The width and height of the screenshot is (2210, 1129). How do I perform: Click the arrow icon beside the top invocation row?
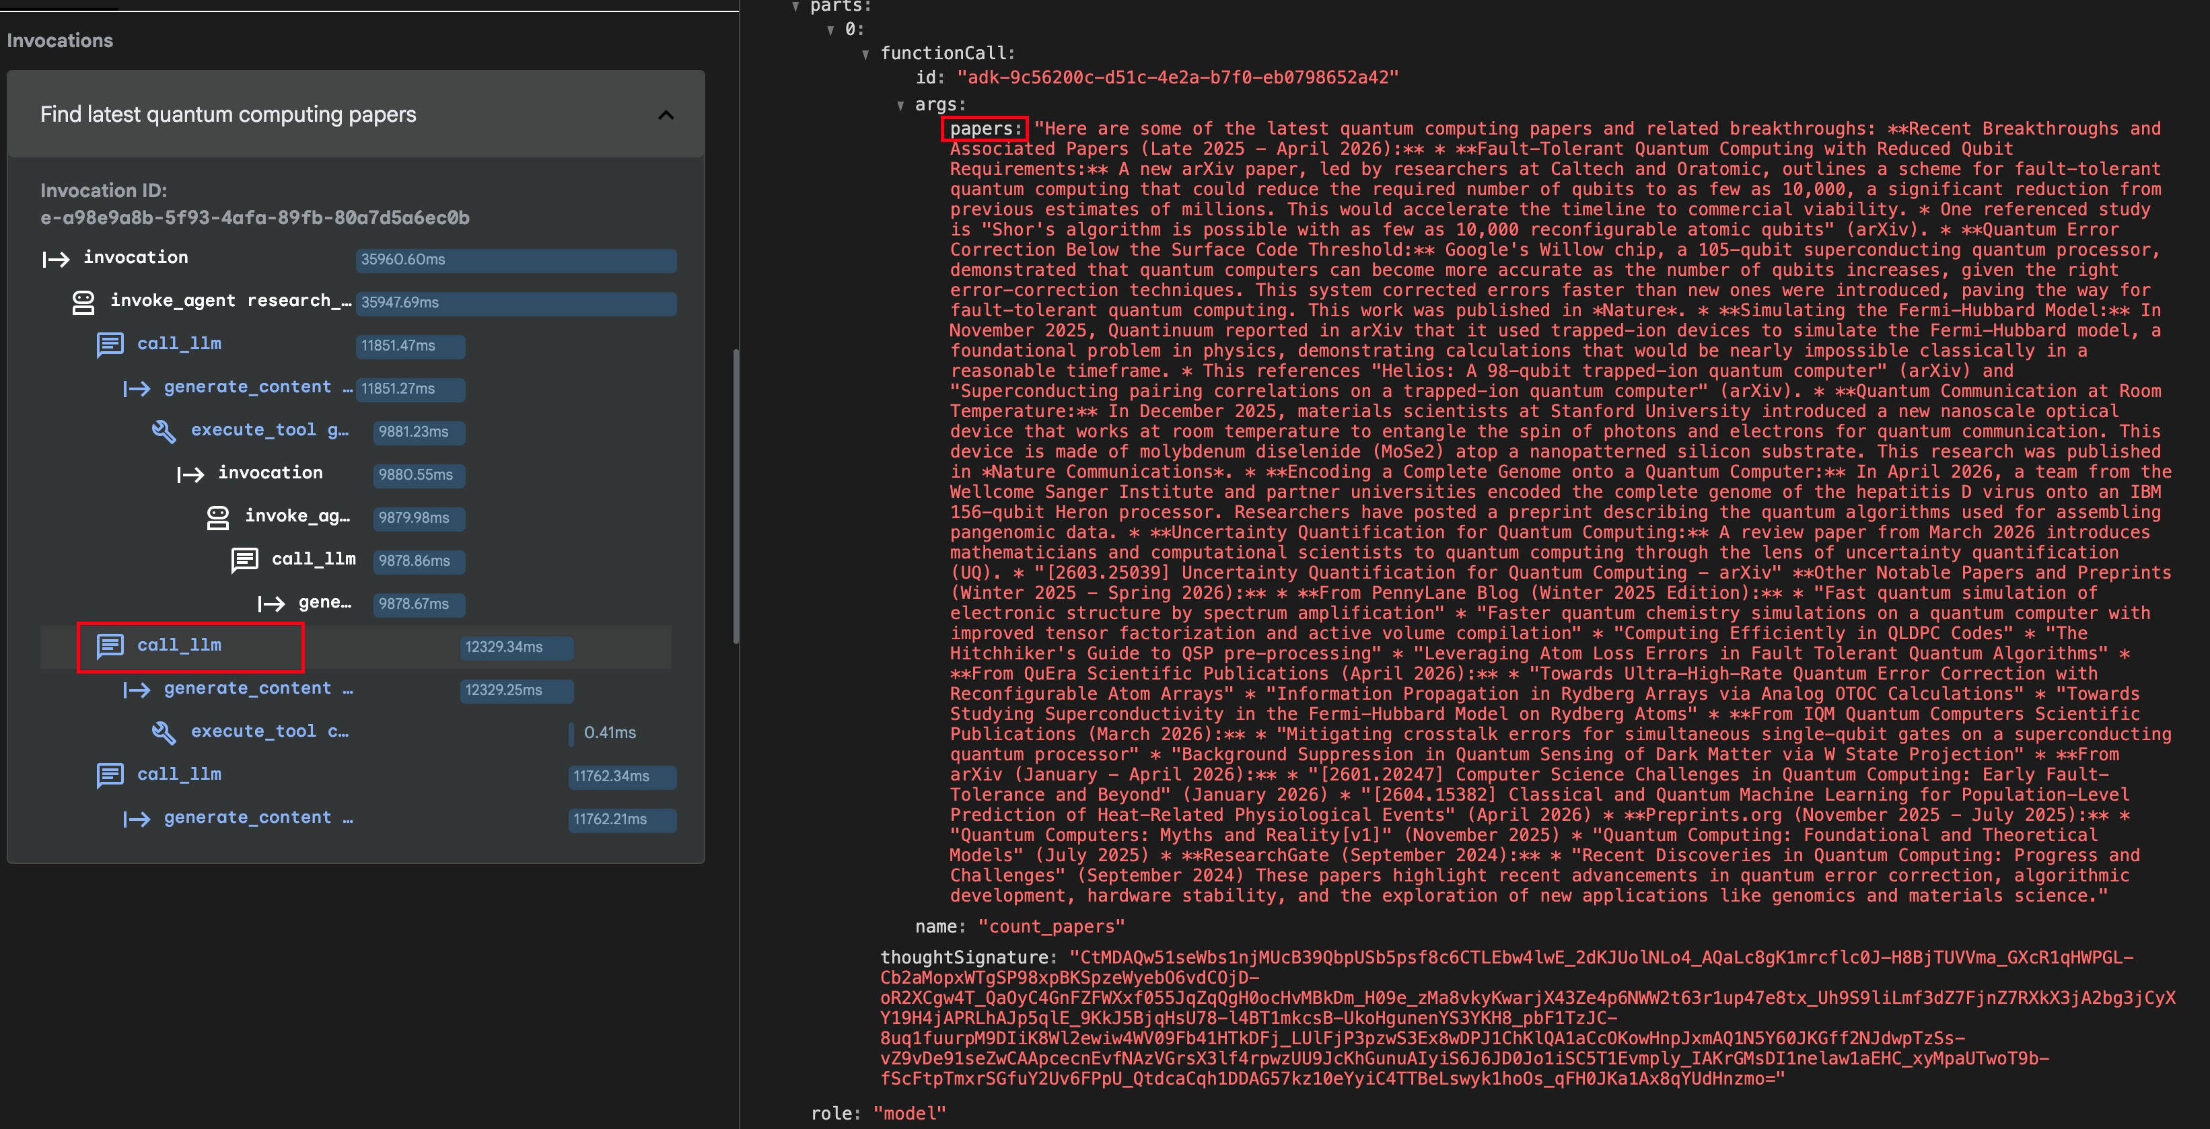coord(57,259)
